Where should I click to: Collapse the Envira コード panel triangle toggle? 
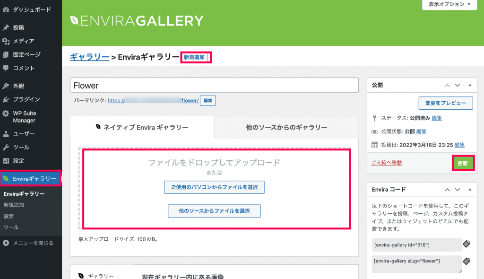470,190
